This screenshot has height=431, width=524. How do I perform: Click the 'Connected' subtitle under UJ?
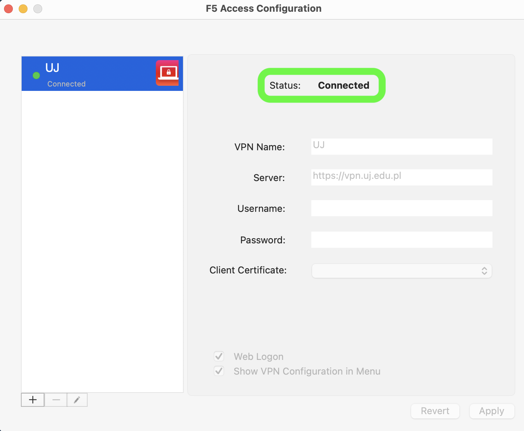pos(66,84)
